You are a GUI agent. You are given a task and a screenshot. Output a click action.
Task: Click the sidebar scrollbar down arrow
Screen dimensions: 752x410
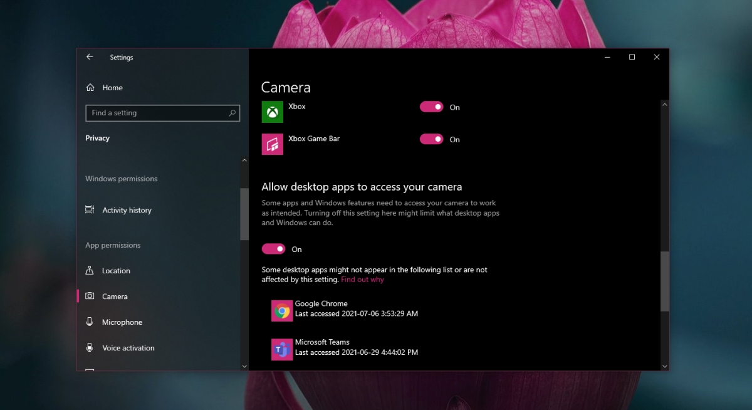(244, 366)
